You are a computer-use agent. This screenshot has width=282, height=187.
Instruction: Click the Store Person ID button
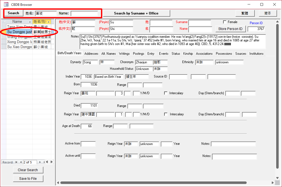click(x=230, y=29)
